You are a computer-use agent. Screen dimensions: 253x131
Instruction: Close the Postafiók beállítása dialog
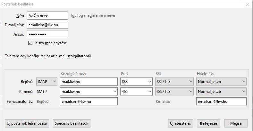[247, 4]
